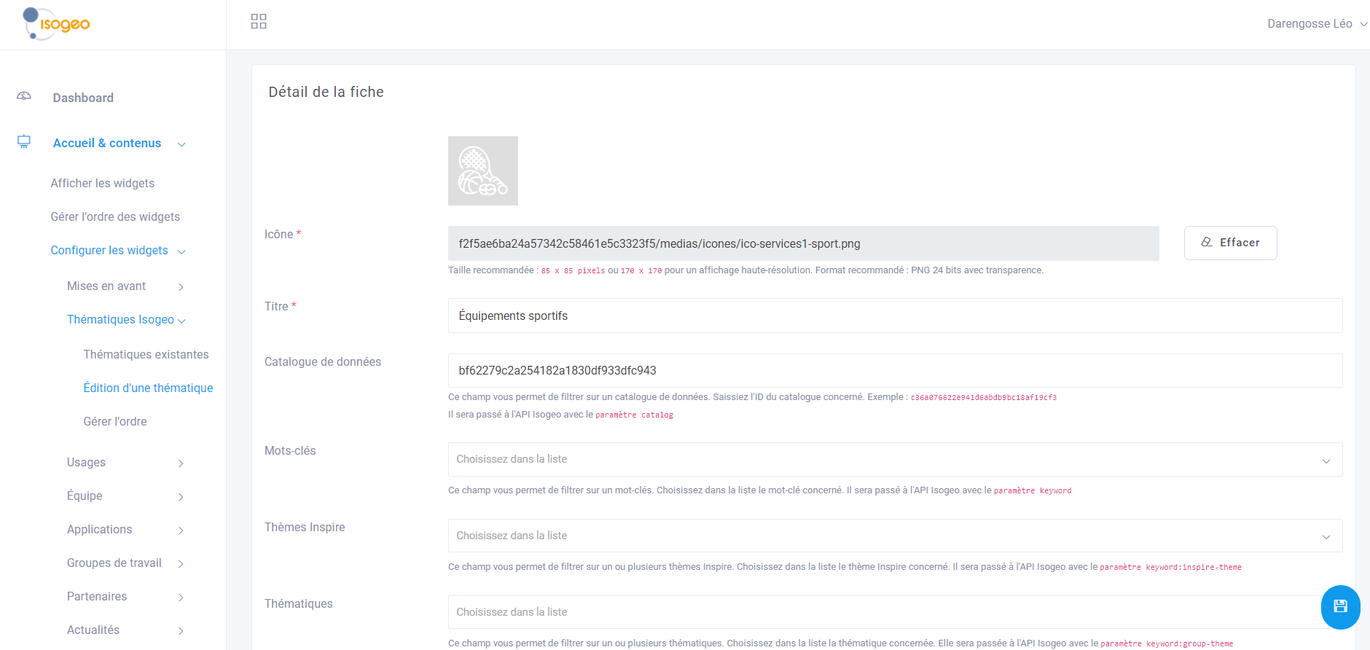The height and width of the screenshot is (650, 1370).
Task: Open the apps grid icon
Action: [259, 21]
